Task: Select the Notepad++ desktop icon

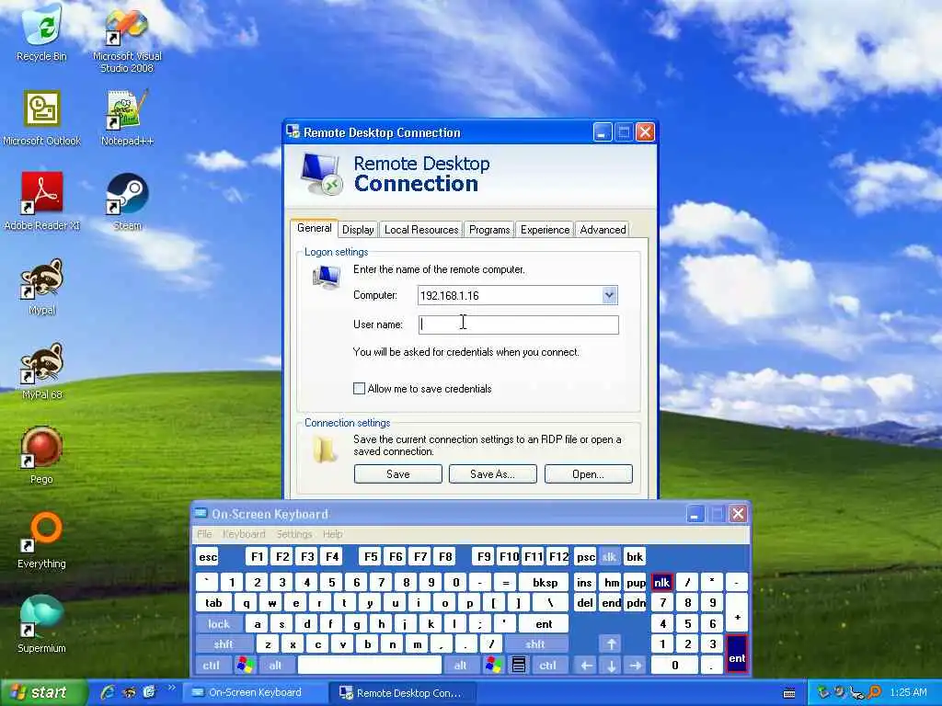Action: [x=127, y=119]
